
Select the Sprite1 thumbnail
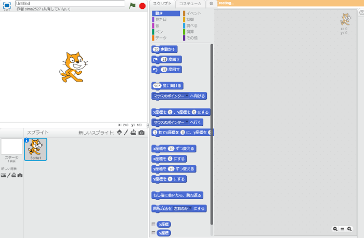tap(35, 149)
